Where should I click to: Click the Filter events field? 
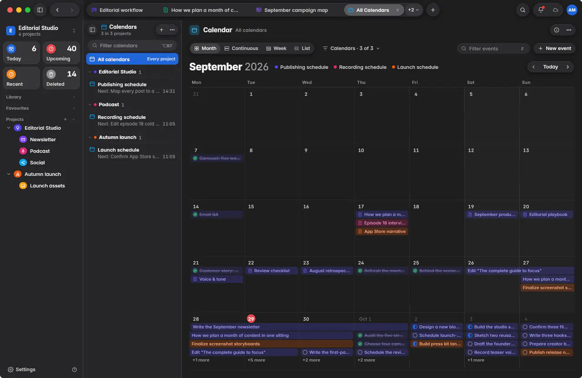point(493,49)
